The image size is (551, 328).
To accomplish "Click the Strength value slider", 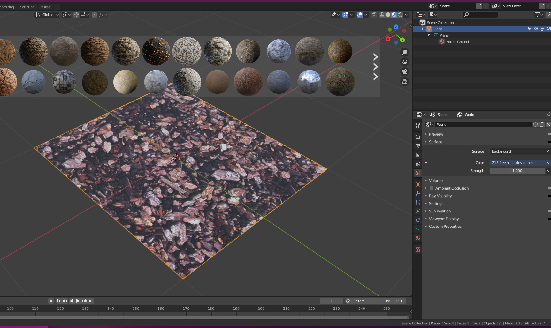I will click(x=517, y=171).
